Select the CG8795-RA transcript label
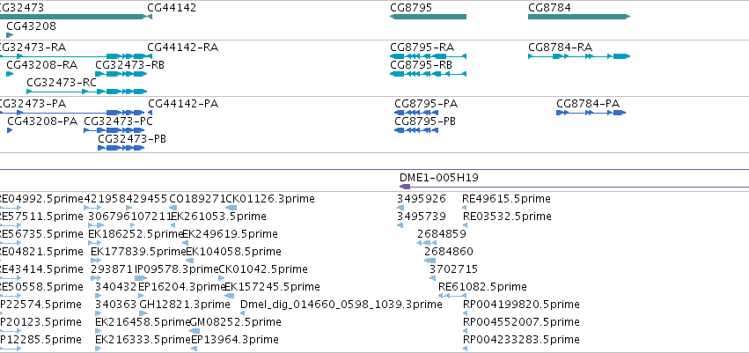Image resolution: width=749 pixels, height=353 pixels. click(422, 48)
